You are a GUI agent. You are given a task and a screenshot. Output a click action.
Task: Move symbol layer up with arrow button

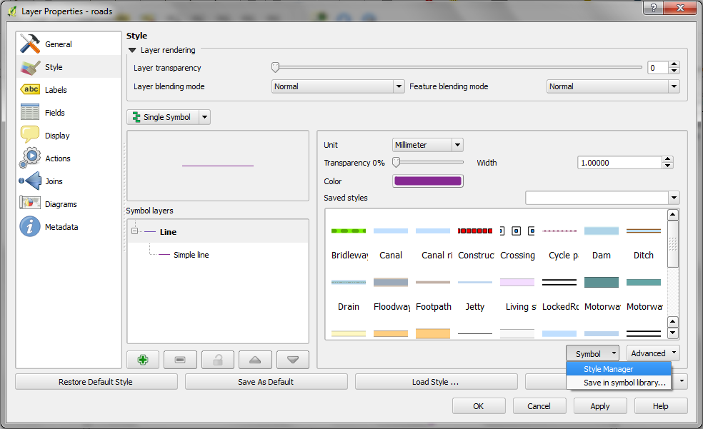tap(255, 360)
